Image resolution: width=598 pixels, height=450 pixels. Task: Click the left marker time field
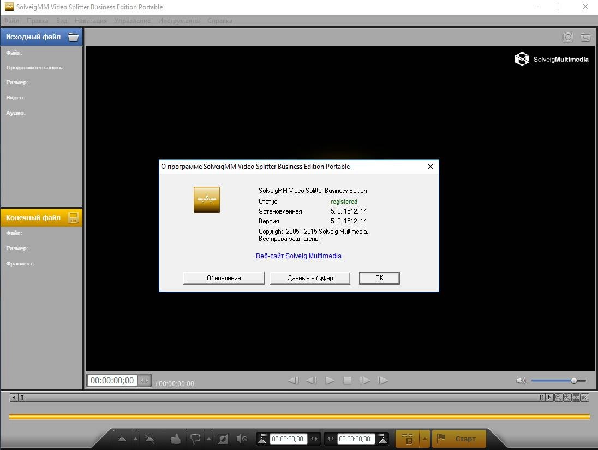pos(288,439)
